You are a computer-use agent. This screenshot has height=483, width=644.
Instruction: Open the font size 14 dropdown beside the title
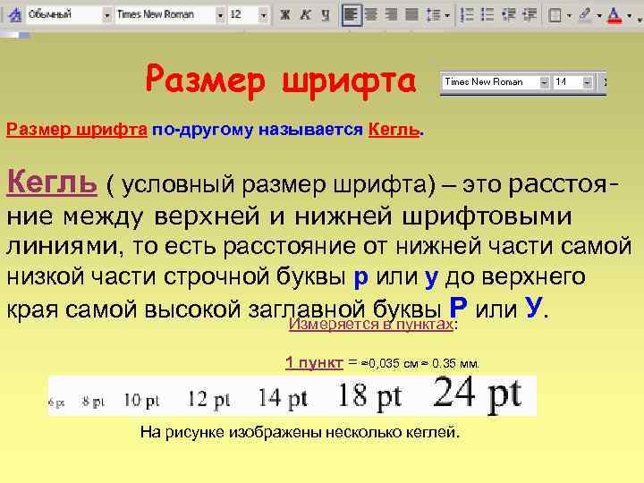588,82
